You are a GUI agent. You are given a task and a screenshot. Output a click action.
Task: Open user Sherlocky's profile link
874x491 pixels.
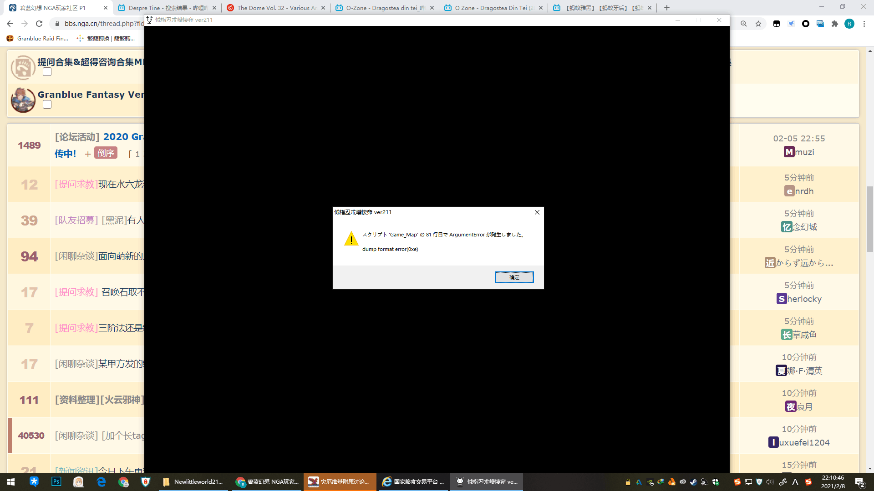(799, 299)
